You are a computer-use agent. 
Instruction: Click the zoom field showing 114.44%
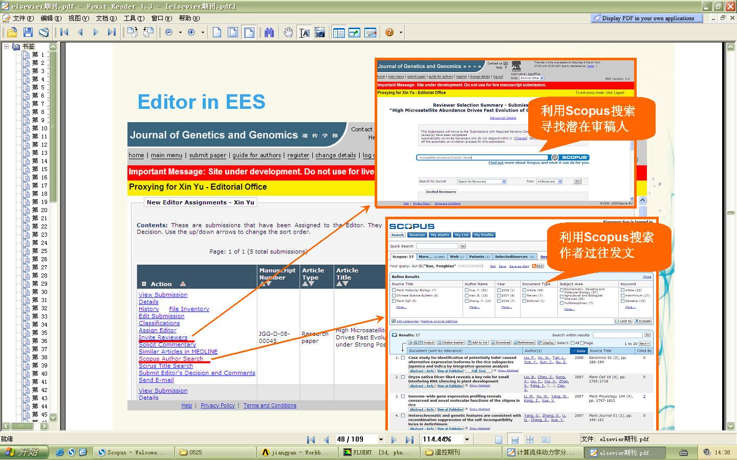442,440
